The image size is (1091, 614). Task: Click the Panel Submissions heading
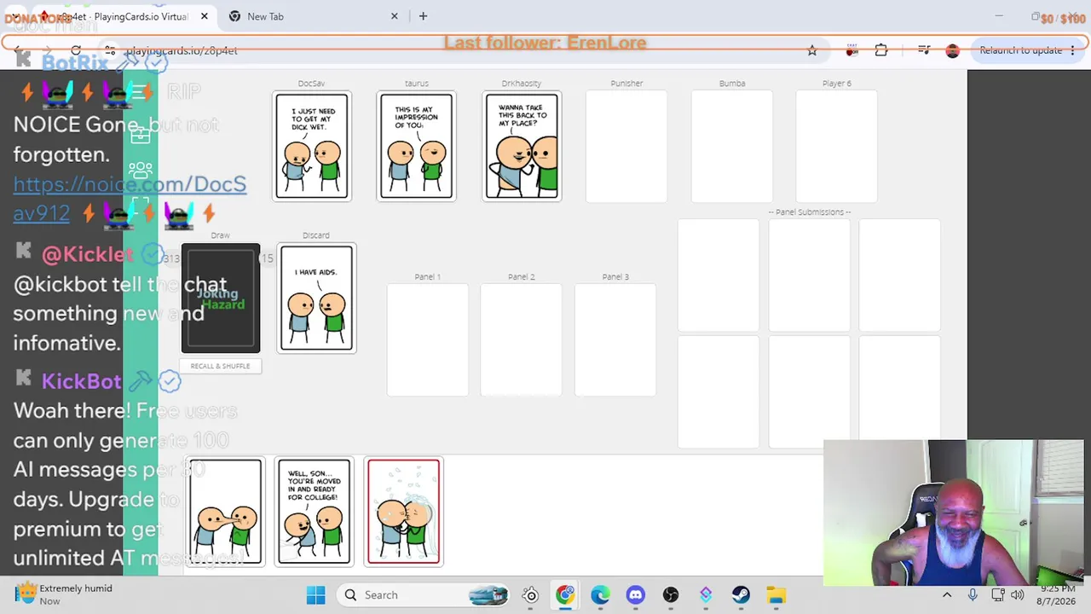[810, 212]
